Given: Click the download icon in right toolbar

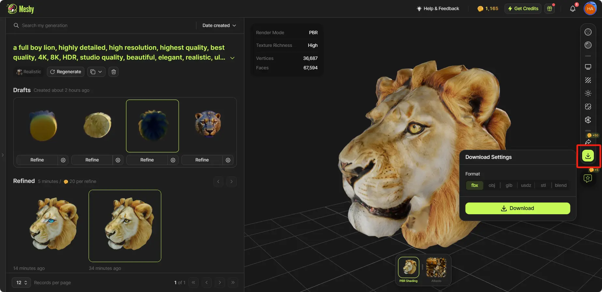Looking at the screenshot, I should [x=588, y=156].
